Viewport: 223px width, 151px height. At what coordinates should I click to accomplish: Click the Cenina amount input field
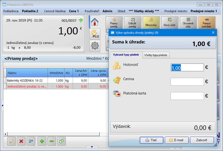coord(187,82)
